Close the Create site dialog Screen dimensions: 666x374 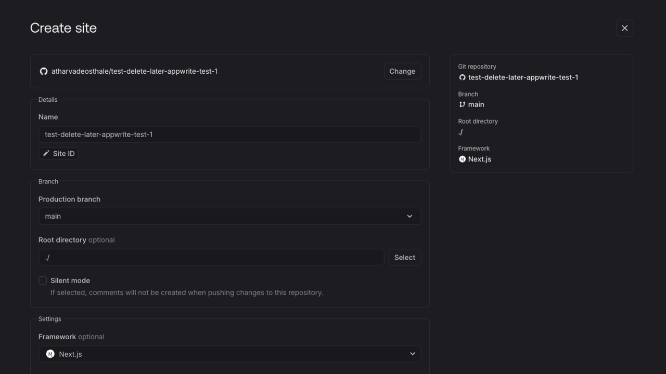click(624, 28)
